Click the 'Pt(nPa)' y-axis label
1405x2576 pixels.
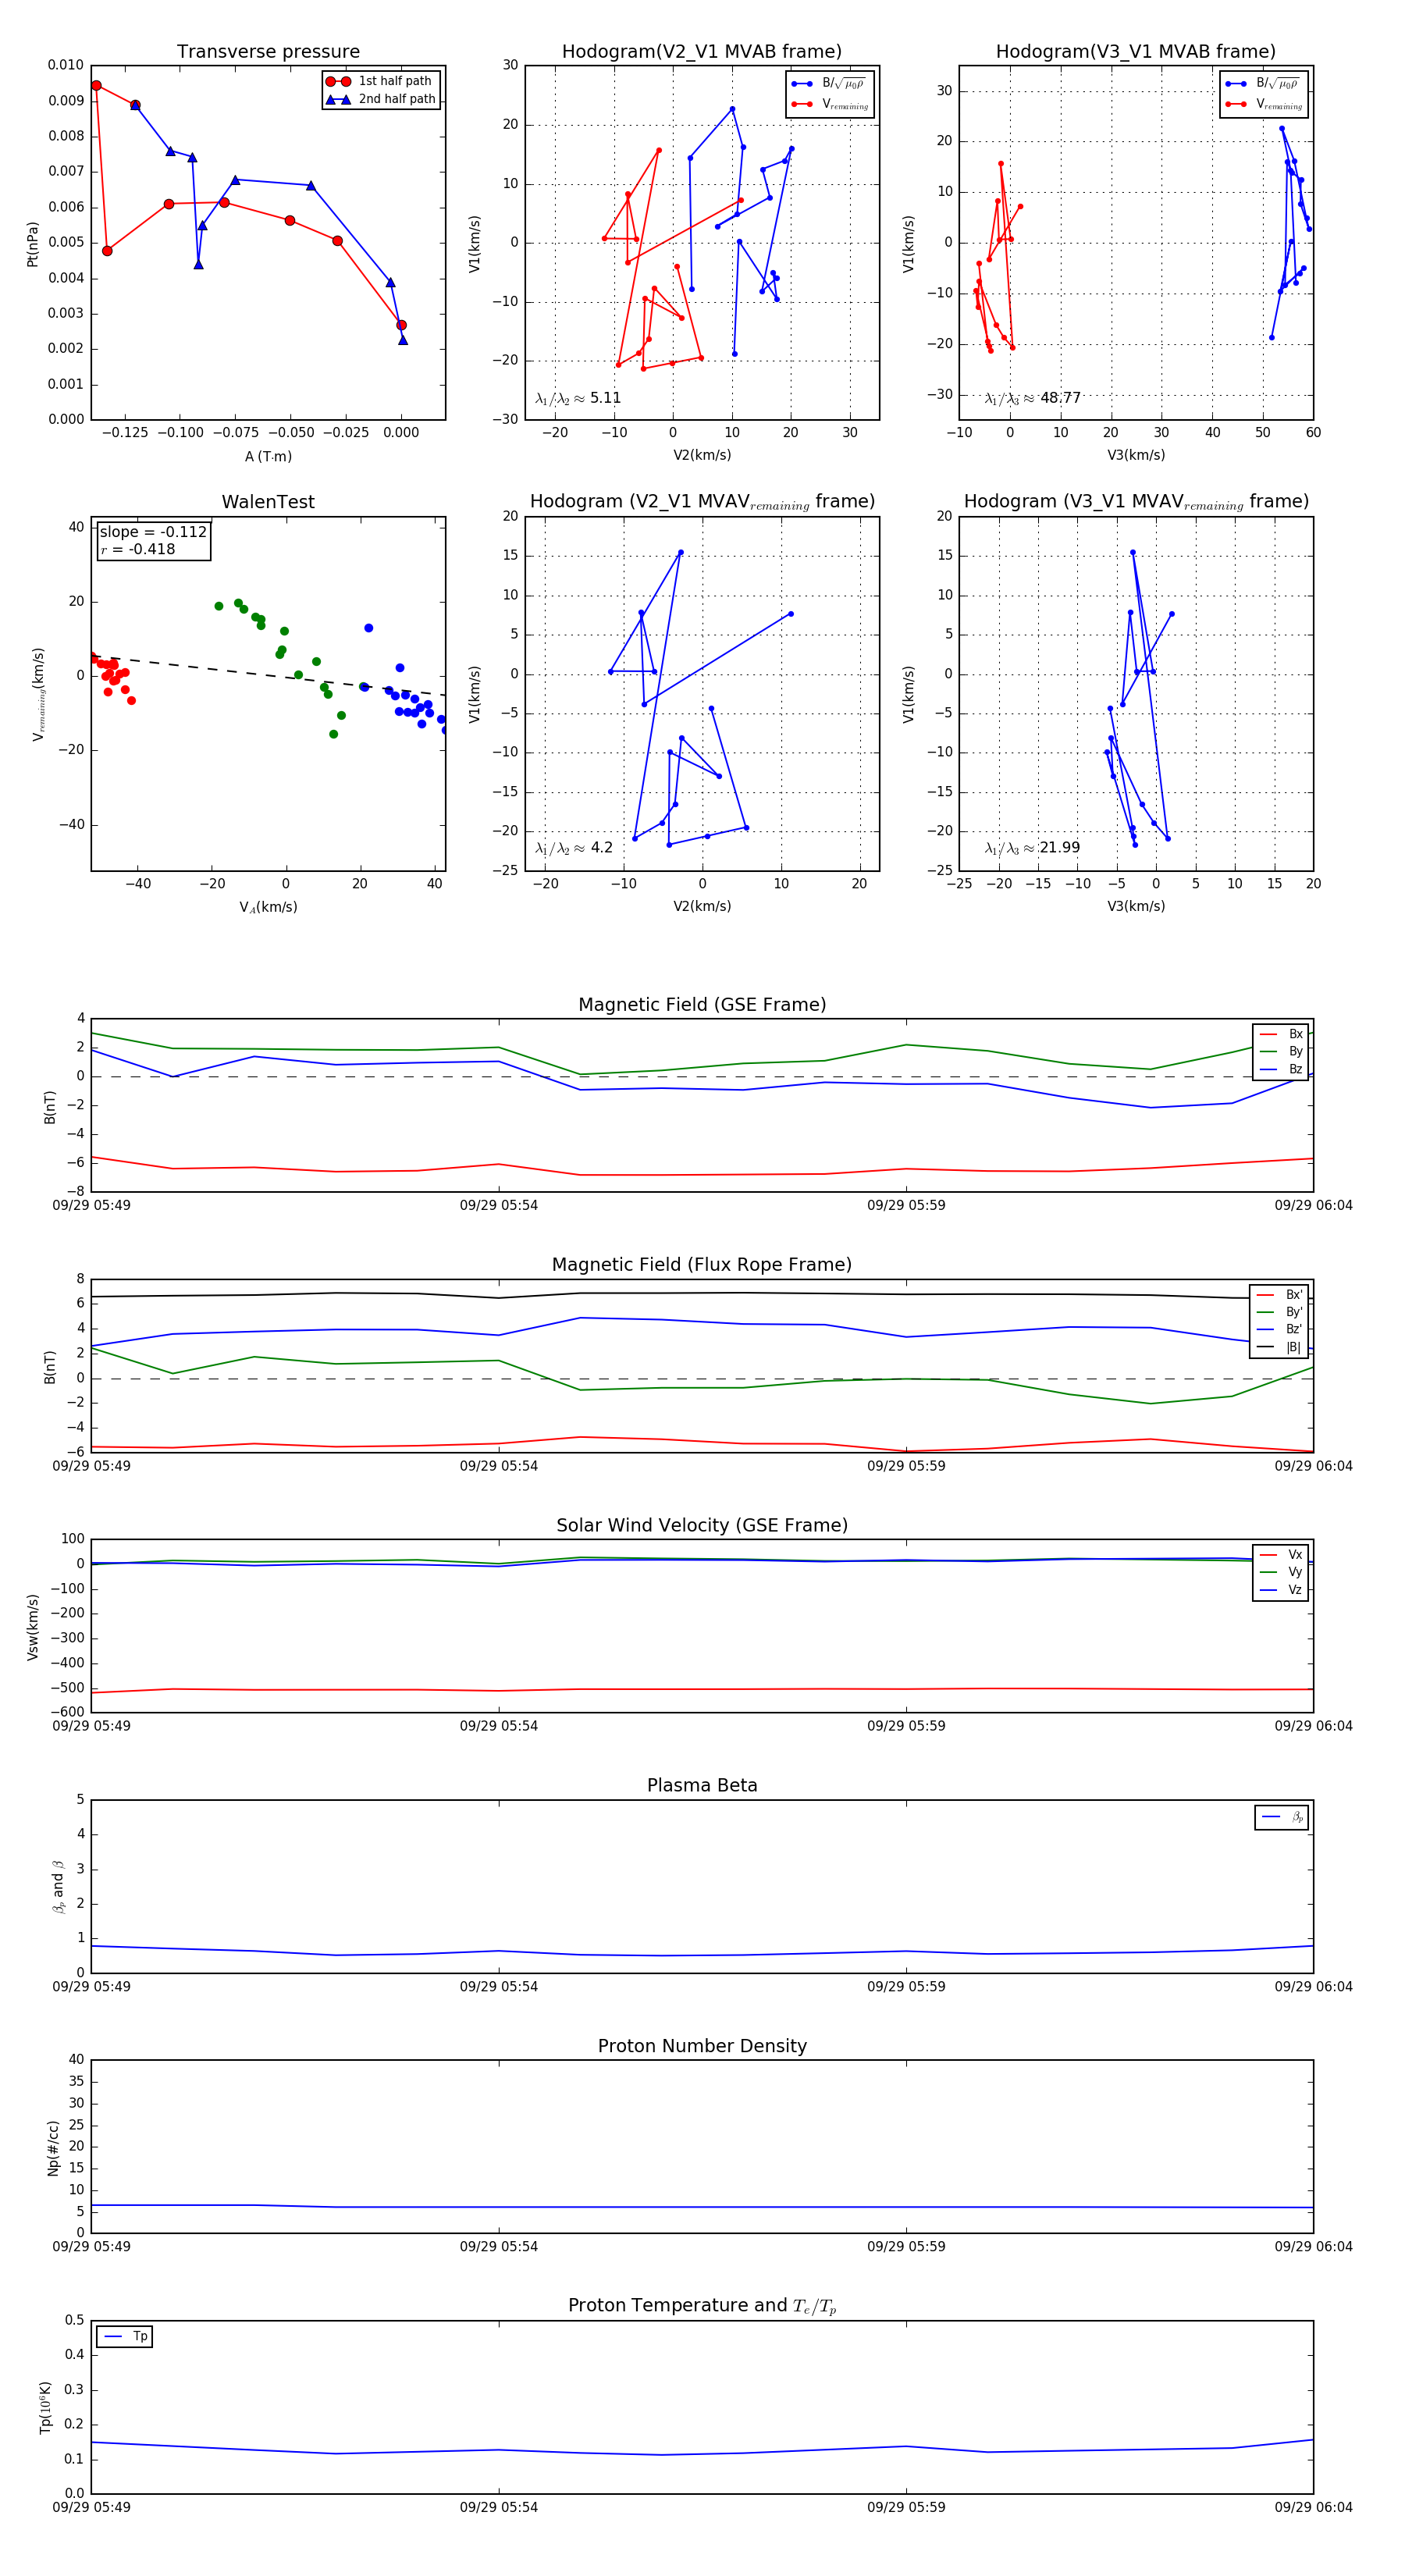pyautogui.click(x=32, y=243)
